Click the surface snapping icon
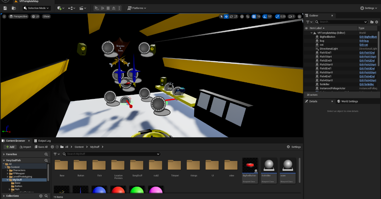This screenshot has height=199, width=381. click(248, 16)
